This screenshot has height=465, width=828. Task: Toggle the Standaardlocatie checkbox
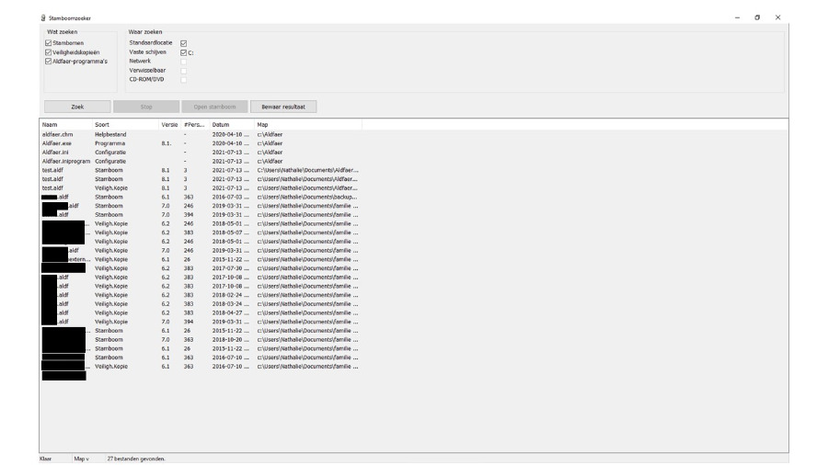[184, 42]
